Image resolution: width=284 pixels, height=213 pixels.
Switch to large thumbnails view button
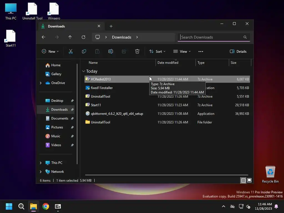coord(249,180)
